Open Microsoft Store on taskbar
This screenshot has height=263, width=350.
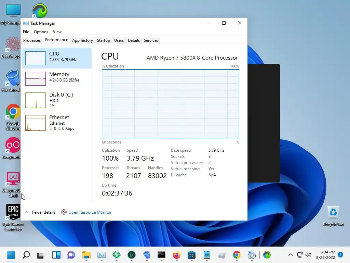pos(191,255)
